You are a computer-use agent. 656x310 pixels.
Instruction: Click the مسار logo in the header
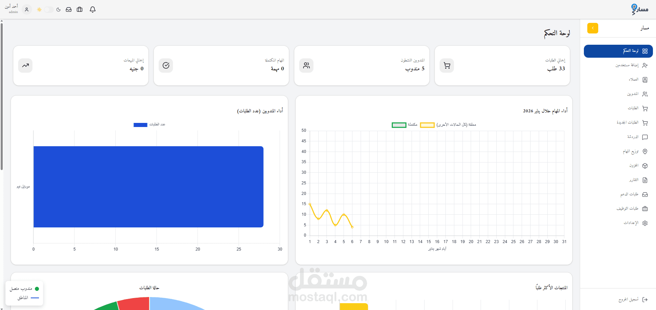pyautogui.click(x=640, y=9)
